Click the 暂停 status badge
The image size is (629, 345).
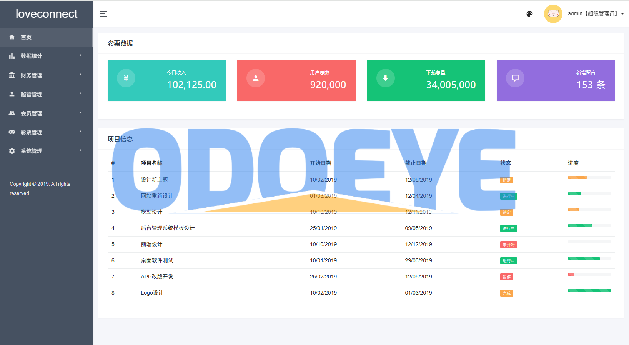[x=506, y=277]
